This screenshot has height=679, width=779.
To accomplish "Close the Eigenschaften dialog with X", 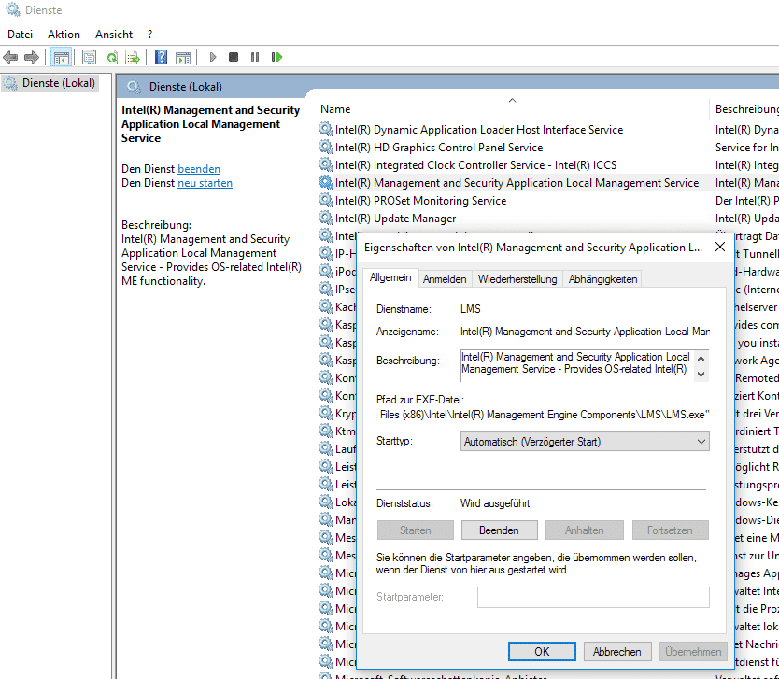I will [x=720, y=247].
